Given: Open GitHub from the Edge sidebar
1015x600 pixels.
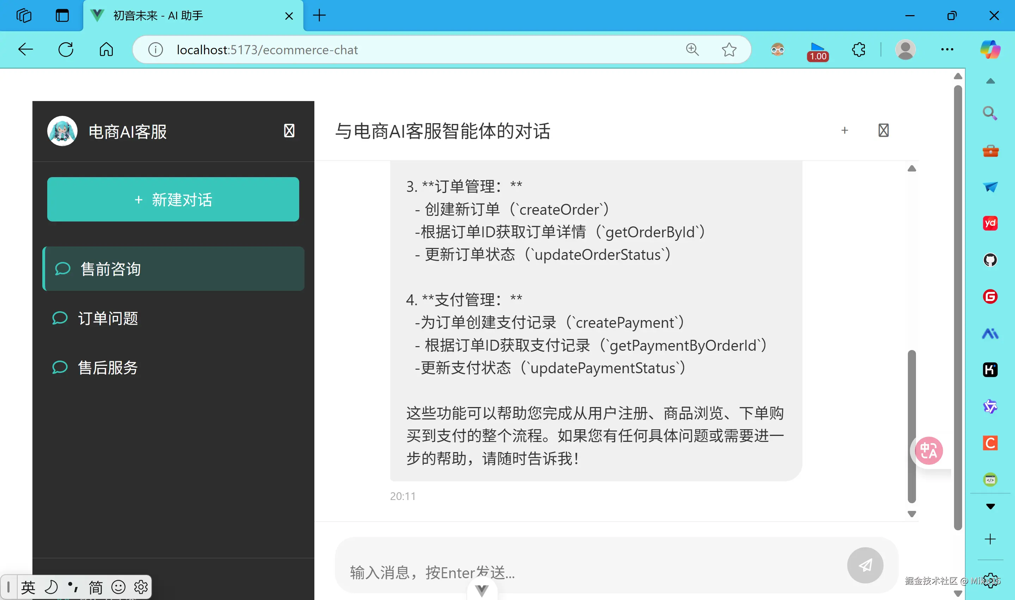Looking at the screenshot, I should coord(990,260).
